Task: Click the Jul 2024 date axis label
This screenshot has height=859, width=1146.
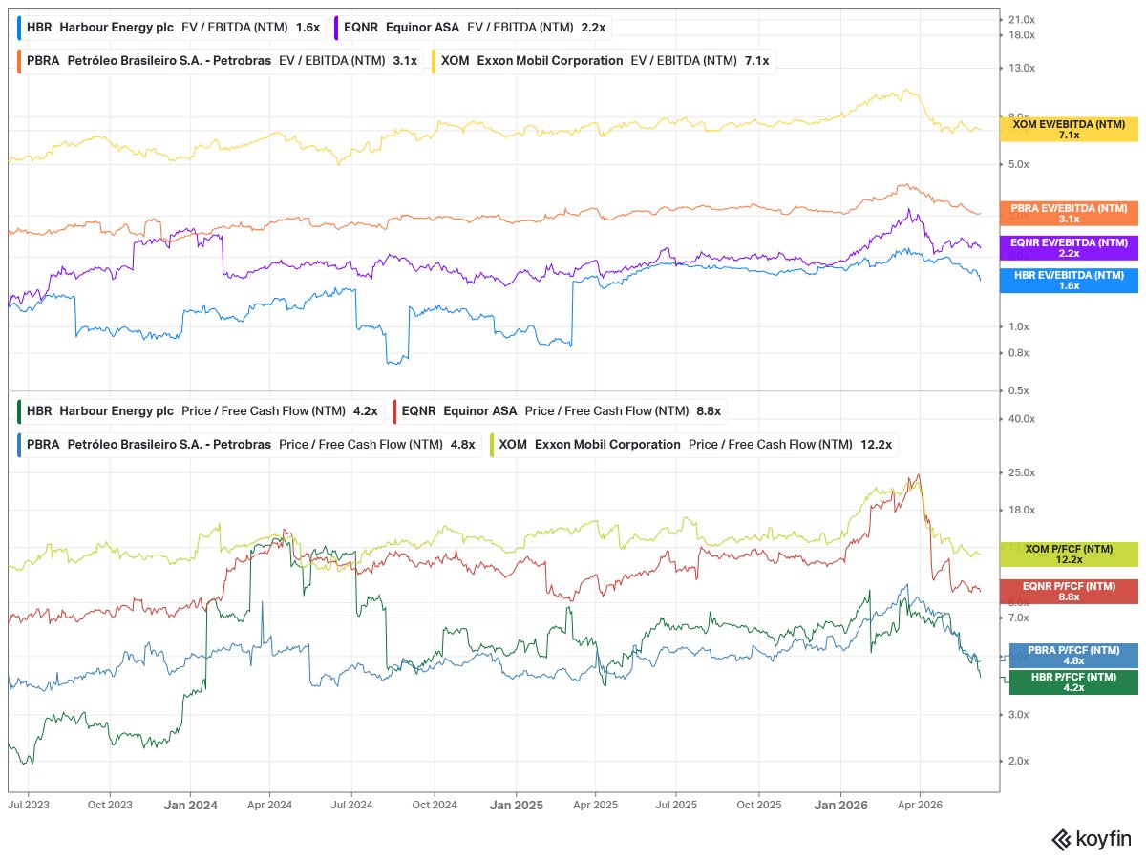Action: pyautogui.click(x=350, y=805)
